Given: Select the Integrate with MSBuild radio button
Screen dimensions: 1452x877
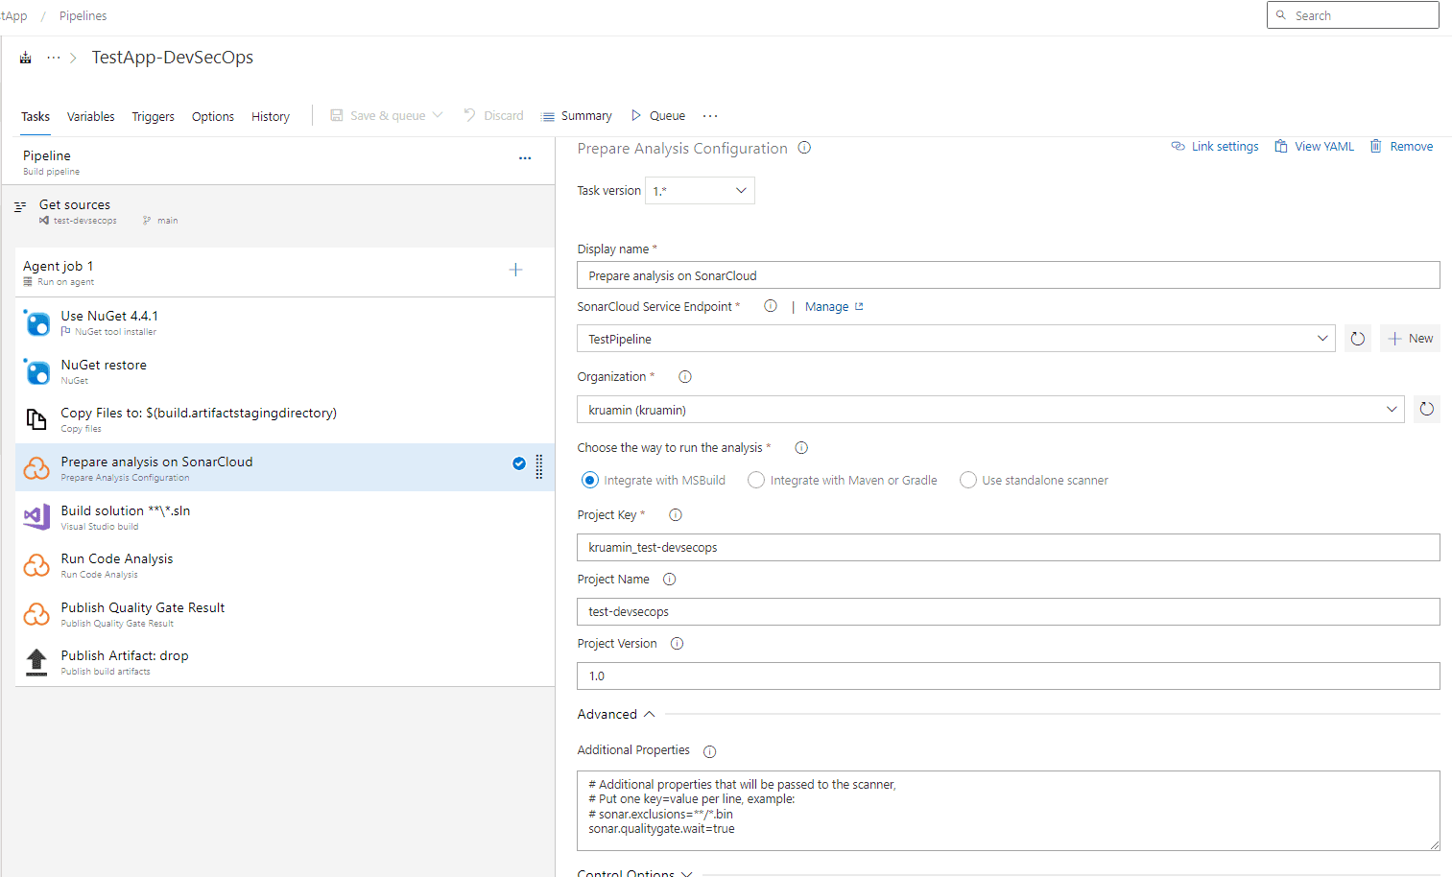Looking at the screenshot, I should tap(590, 481).
